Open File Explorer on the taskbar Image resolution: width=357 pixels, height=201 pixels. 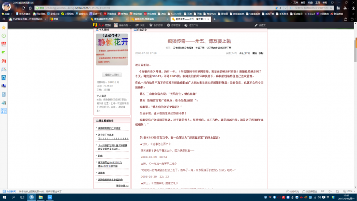pos(40,197)
